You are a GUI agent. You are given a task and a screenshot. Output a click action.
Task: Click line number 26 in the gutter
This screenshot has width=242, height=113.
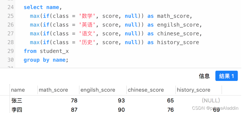point(10,25)
